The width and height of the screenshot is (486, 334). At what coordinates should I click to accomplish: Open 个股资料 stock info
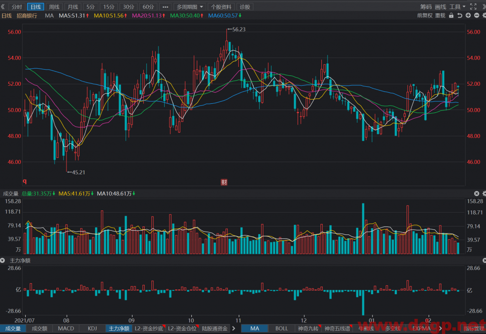(221, 7)
